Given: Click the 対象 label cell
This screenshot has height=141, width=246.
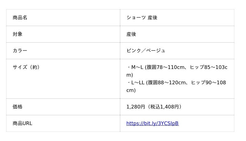Looking at the screenshot, I should click(18, 34).
